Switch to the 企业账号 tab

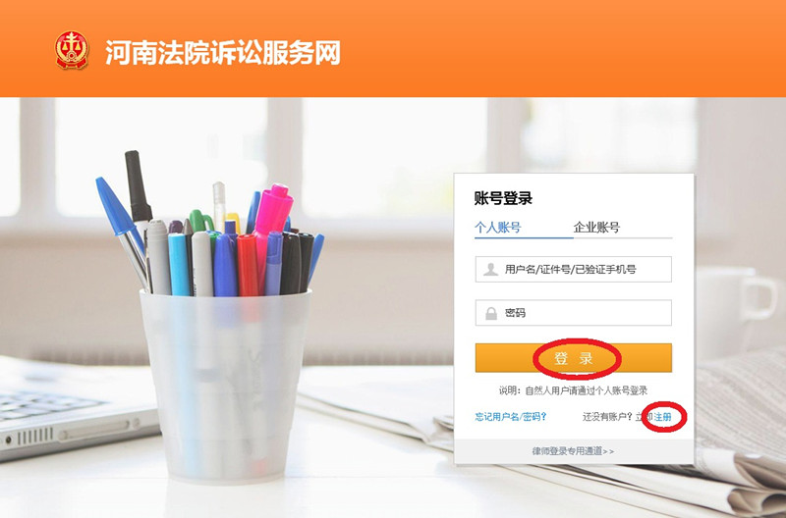click(x=596, y=228)
